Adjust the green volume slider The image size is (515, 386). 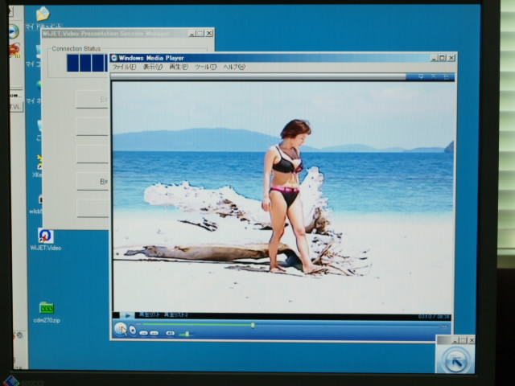(x=184, y=333)
